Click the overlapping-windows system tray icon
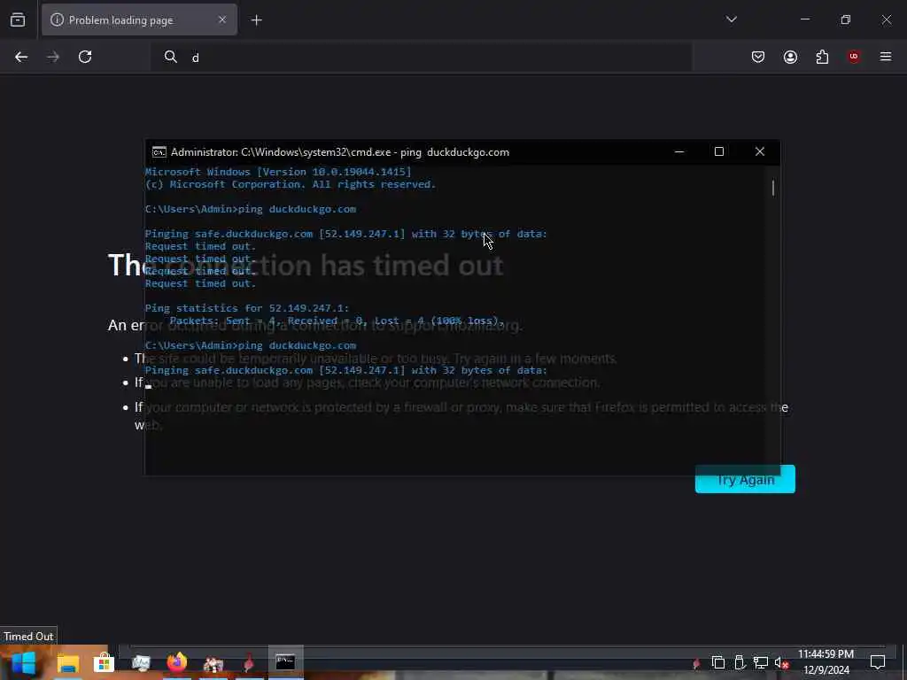Viewport: 907px width, 680px height. 718,662
